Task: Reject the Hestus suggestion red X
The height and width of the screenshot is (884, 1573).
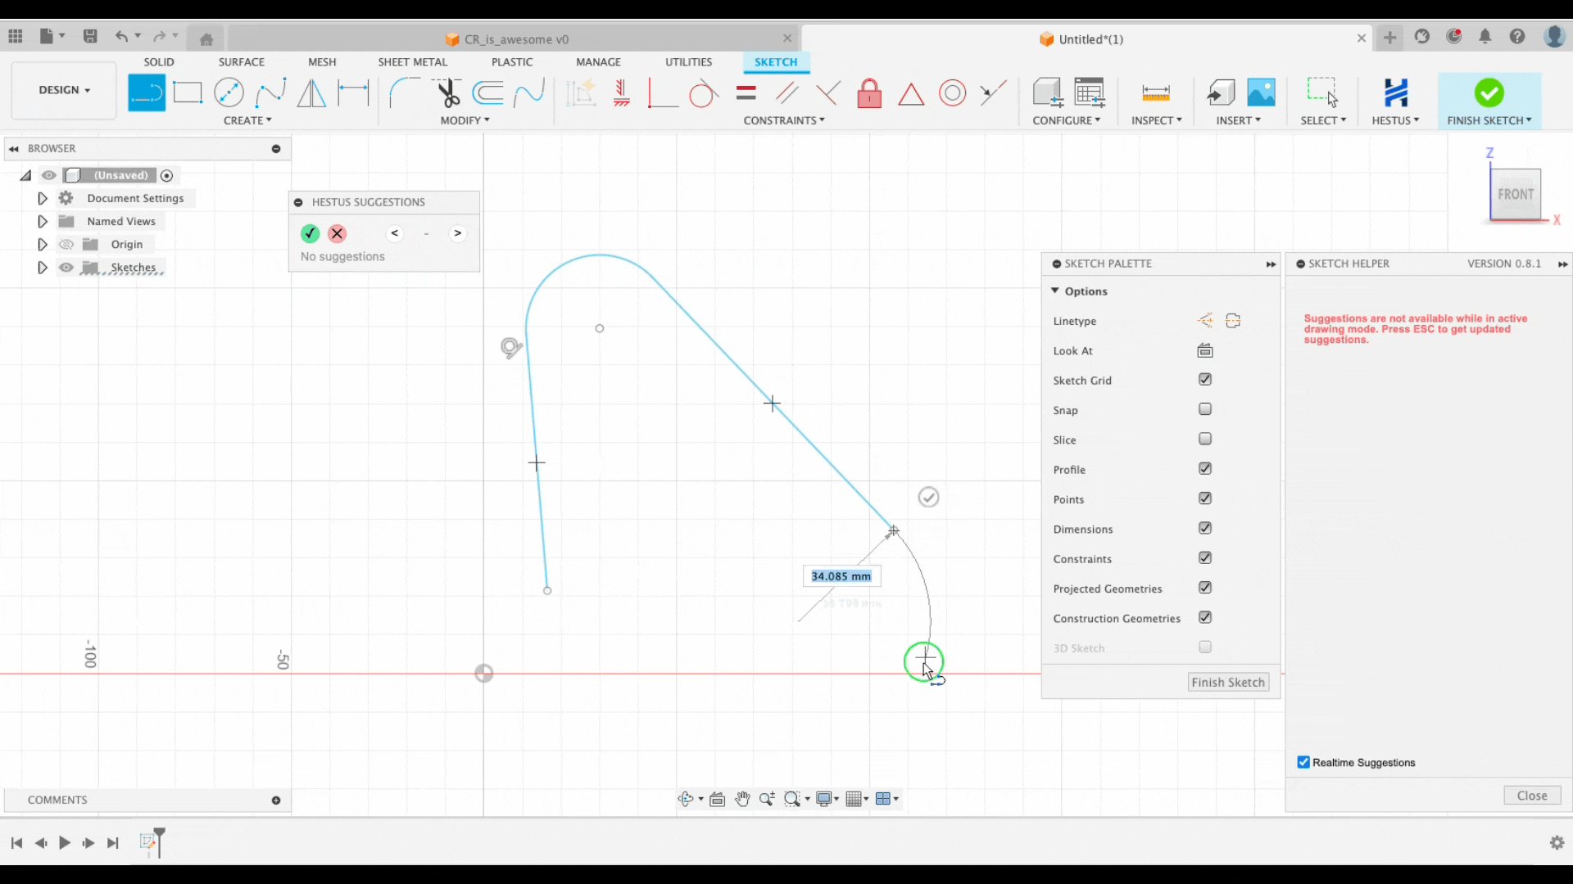Action: pyautogui.click(x=337, y=233)
